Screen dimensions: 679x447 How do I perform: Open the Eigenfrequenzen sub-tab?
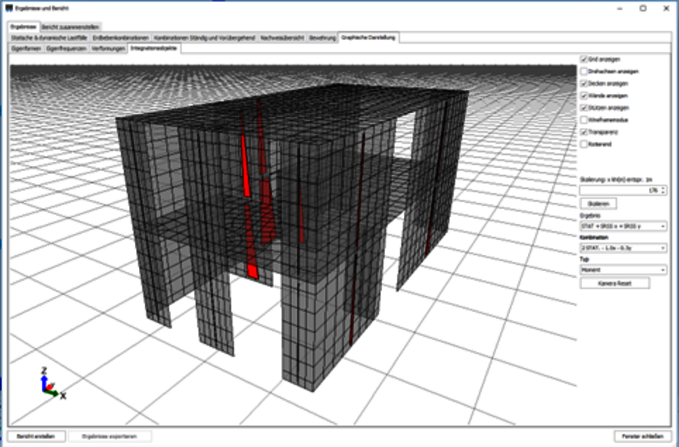click(66, 48)
